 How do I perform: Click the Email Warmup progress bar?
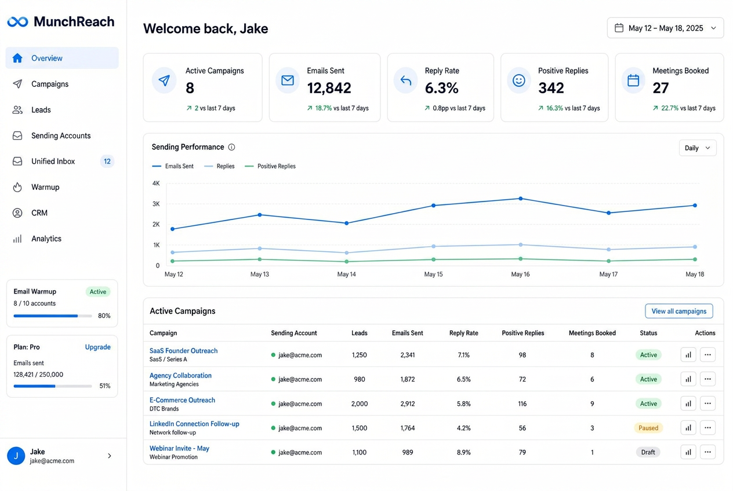(53, 316)
